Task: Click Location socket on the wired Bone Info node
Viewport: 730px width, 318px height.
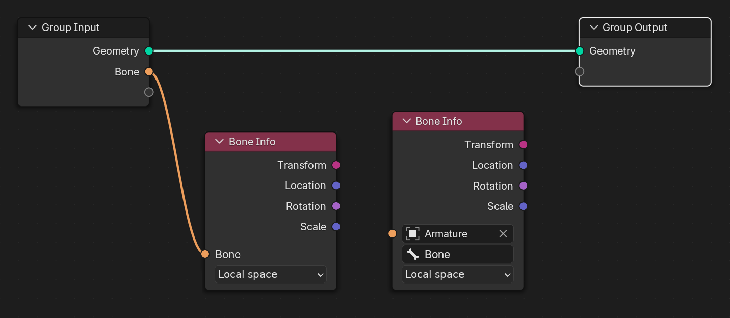Action: pyautogui.click(x=336, y=185)
